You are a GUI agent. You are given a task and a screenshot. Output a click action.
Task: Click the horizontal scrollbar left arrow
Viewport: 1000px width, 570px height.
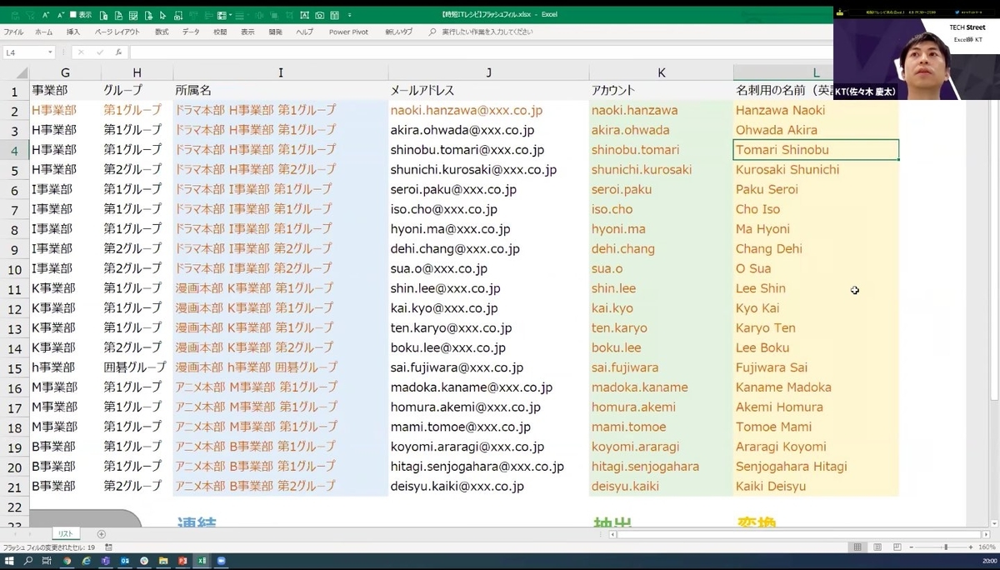point(612,533)
